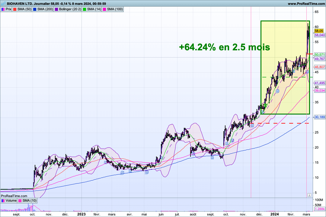This screenshot has height=217, width=326.
Task: Click the BIOHAVEN LTD. Journalier title text
Action: [x=28, y=4]
